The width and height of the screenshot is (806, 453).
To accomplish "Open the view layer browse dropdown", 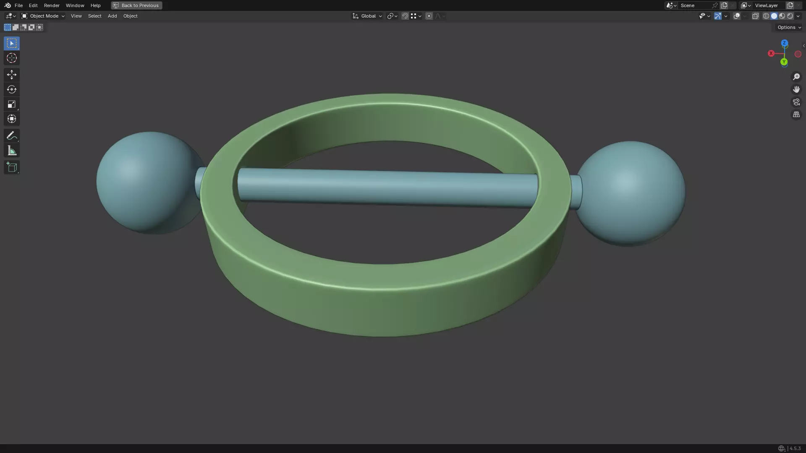I will pos(746,5).
